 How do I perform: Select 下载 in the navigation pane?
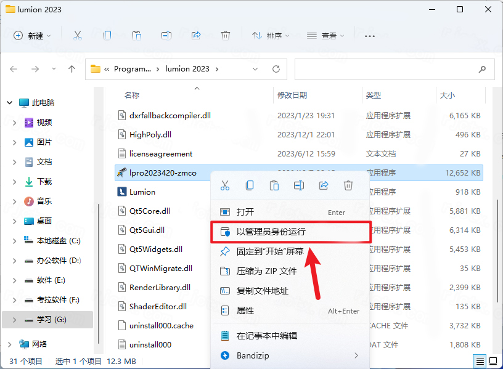click(x=44, y=182)
